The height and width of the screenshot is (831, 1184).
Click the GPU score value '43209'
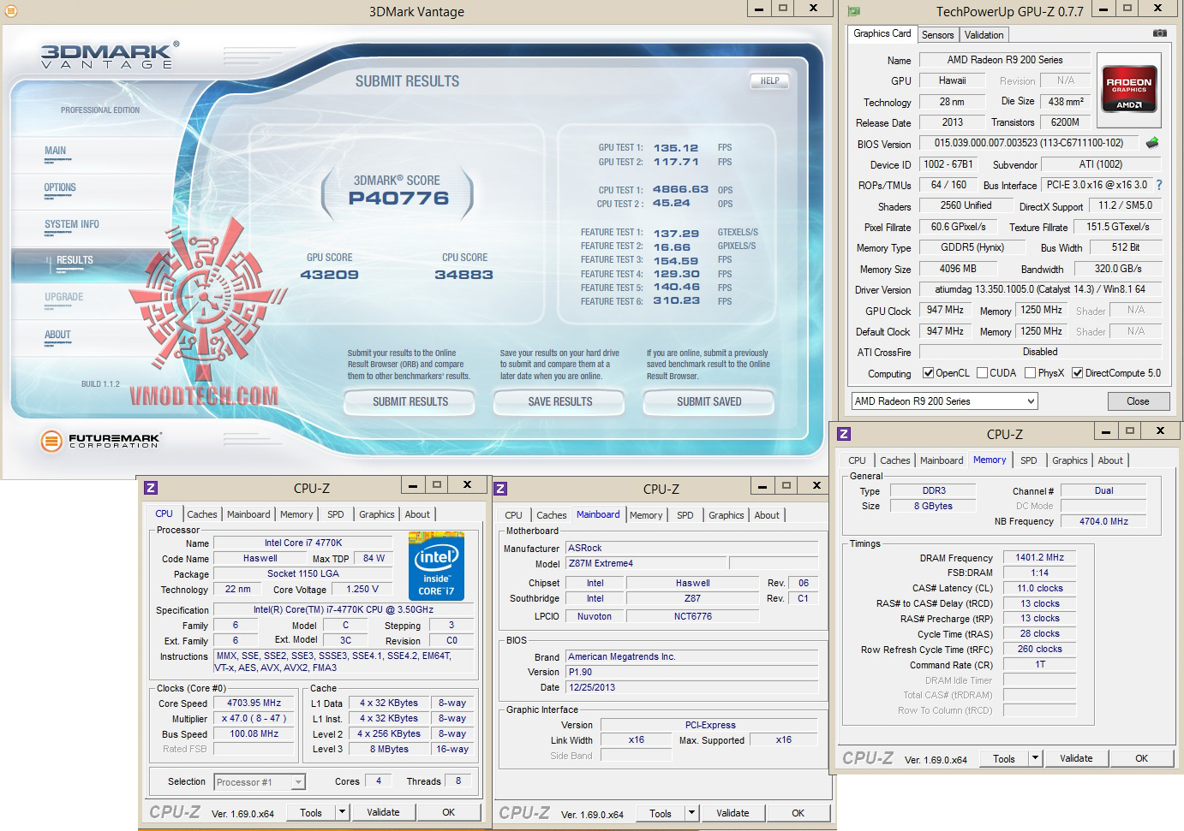coord(329,275)
